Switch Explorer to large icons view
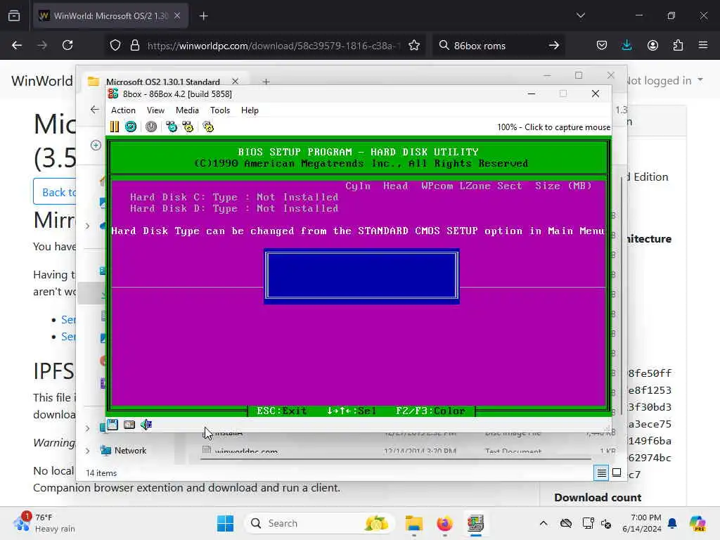Image resolution: width=720 pixels, height=540 pixels. tap(617, 472)
